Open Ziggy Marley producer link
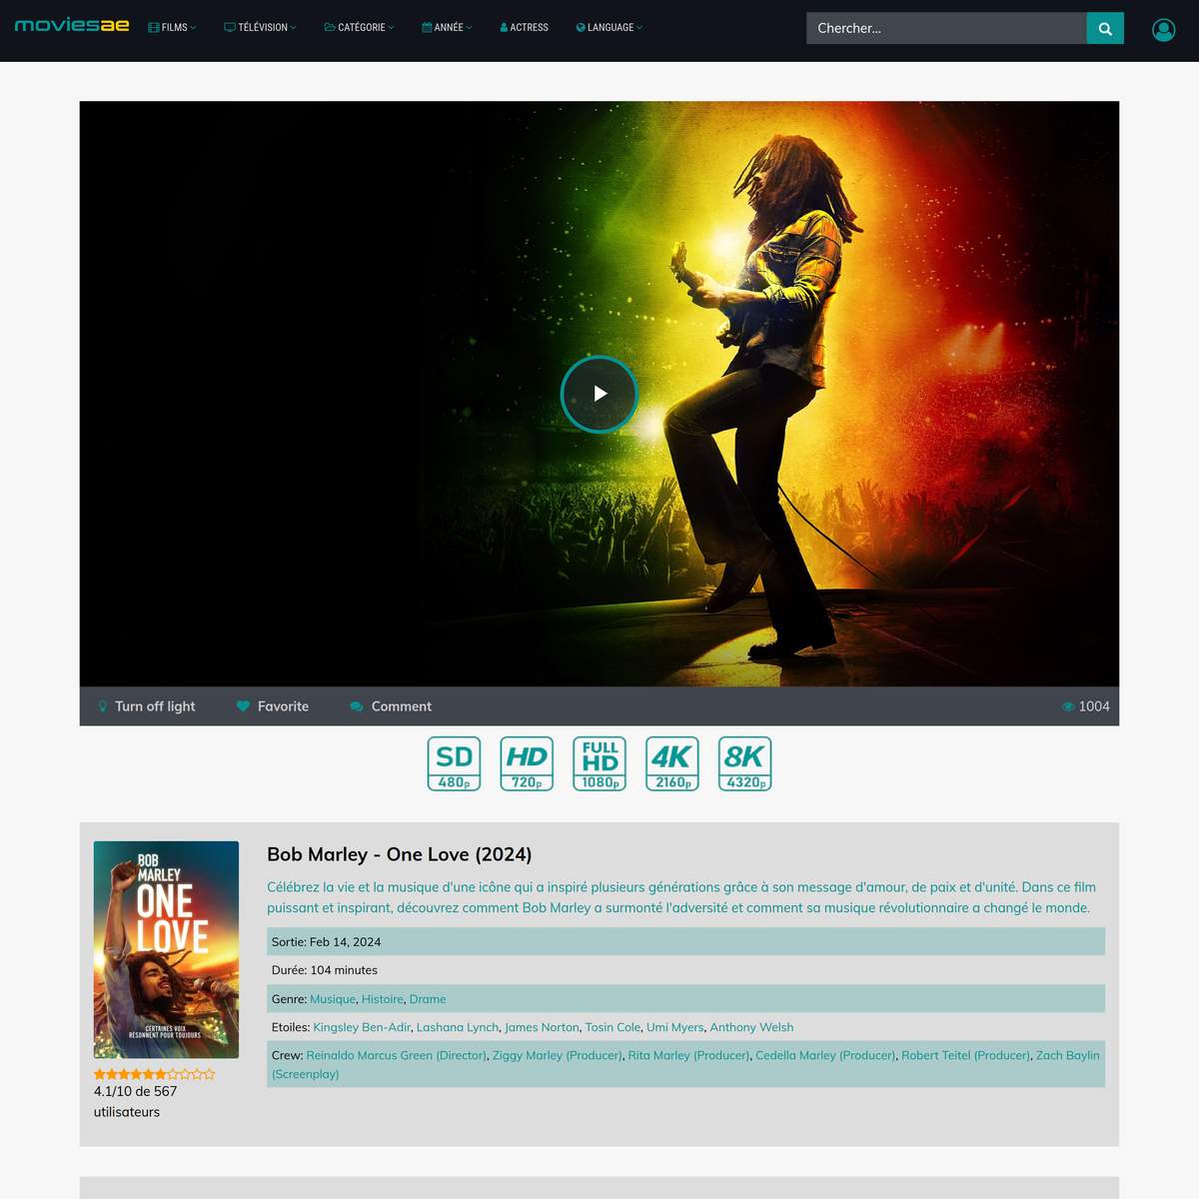Screen dimensions: 1199x1199 click(558, 1055)
